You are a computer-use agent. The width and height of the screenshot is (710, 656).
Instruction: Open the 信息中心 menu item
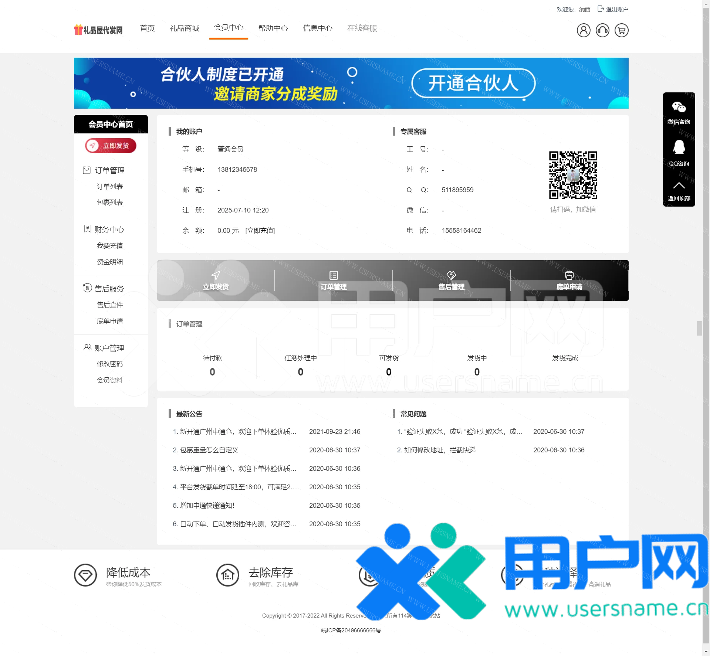(317, 28)
